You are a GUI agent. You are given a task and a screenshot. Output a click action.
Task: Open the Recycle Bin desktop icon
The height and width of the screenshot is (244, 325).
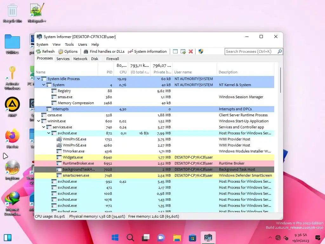click(x=12, y=13)
